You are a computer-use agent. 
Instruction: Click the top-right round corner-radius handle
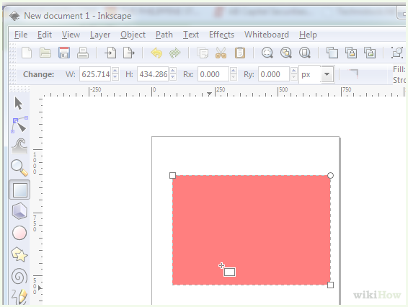(330, 176)
